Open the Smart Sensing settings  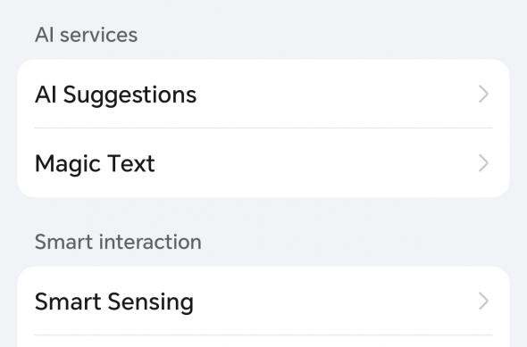[263, 301]
